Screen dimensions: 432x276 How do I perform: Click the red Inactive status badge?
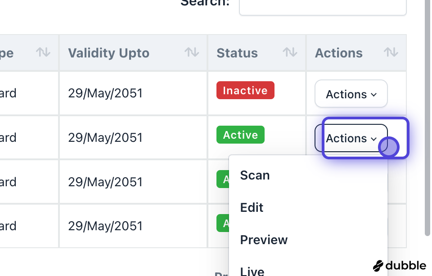(x=245, y=90)
